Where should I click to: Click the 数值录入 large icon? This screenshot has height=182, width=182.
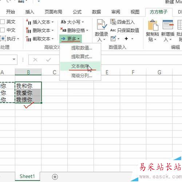(102, 25)
